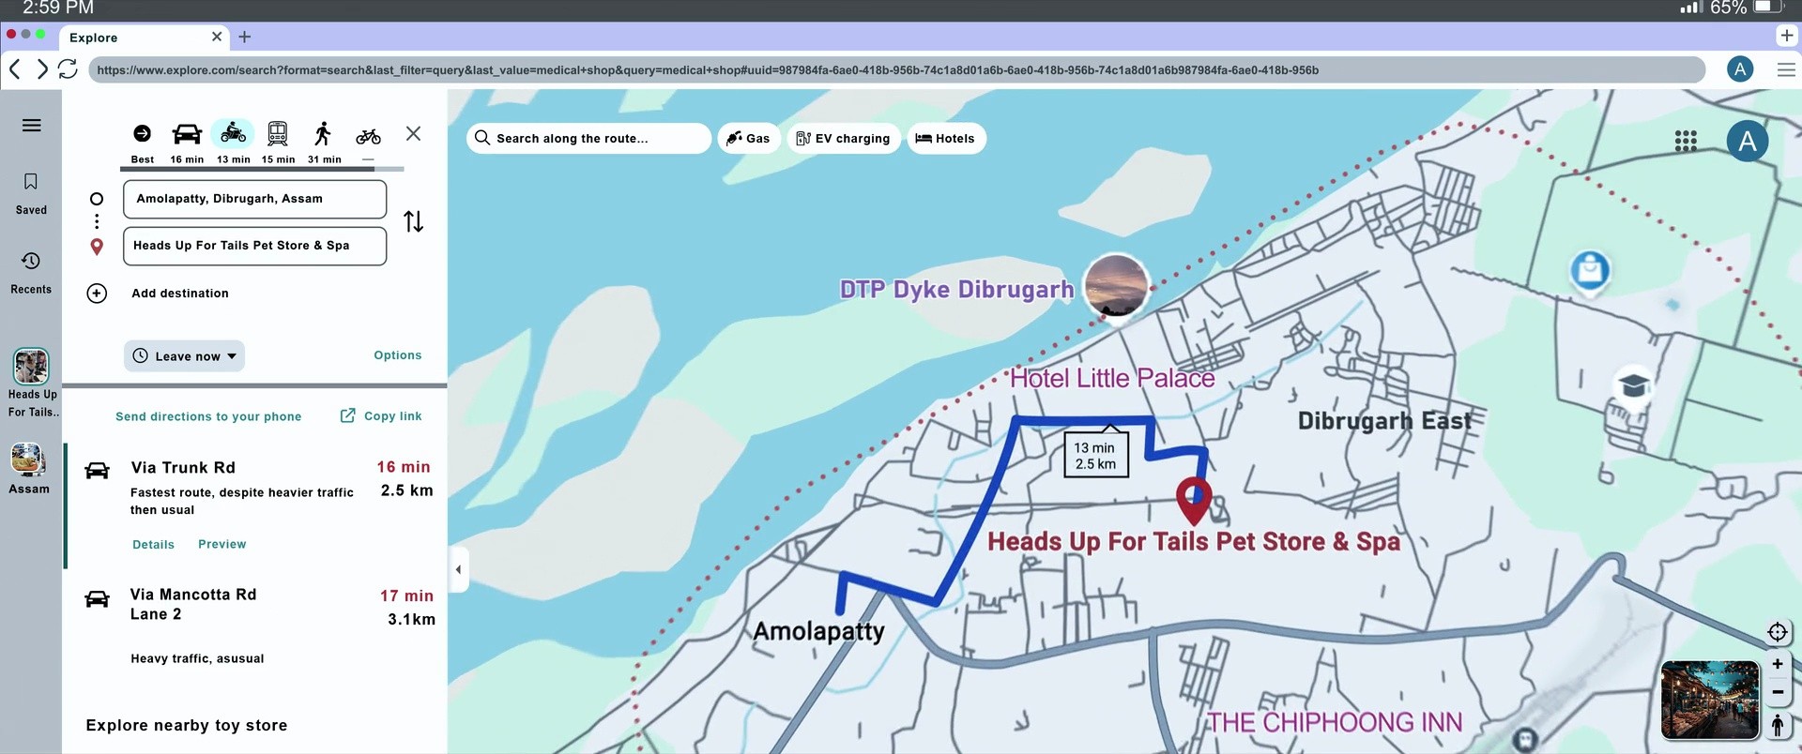View Details for Via Trunk Rd
The height and width of the screenshot is (754, 1802).
153,545
